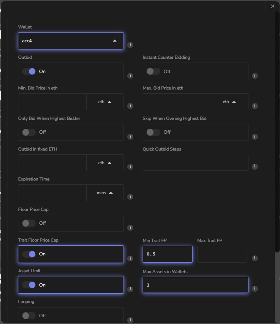Screen dimensions: 280x324
Task: Click the dialog's vertical scrollbar
Action: pos(277,131)
